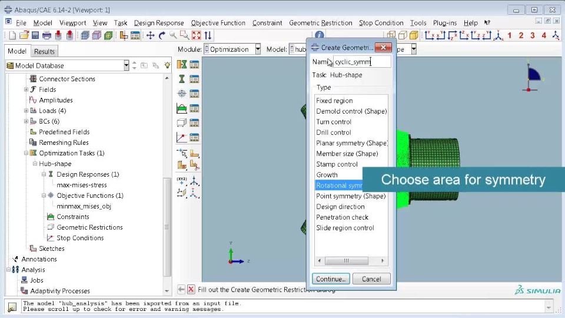Apply custom view 1

click(x=510, y=35)
